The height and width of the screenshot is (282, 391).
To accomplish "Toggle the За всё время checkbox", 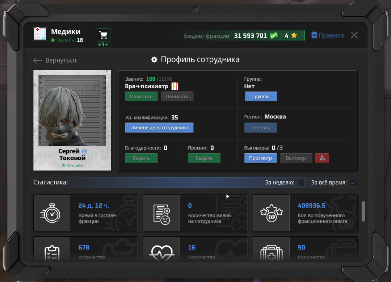I will click(353, 182).
